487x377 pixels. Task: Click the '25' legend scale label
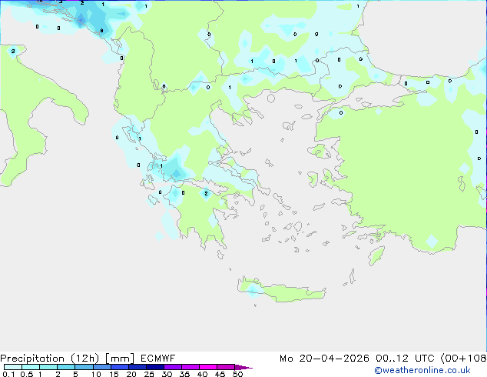coord(149,374)
